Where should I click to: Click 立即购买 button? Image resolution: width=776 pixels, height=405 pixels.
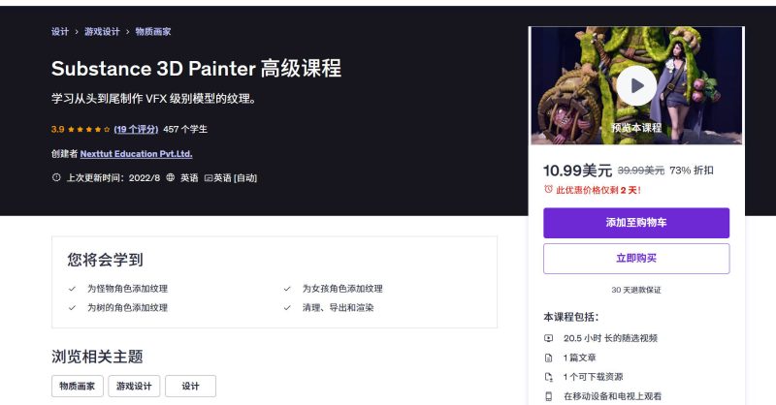coord(636,258)
